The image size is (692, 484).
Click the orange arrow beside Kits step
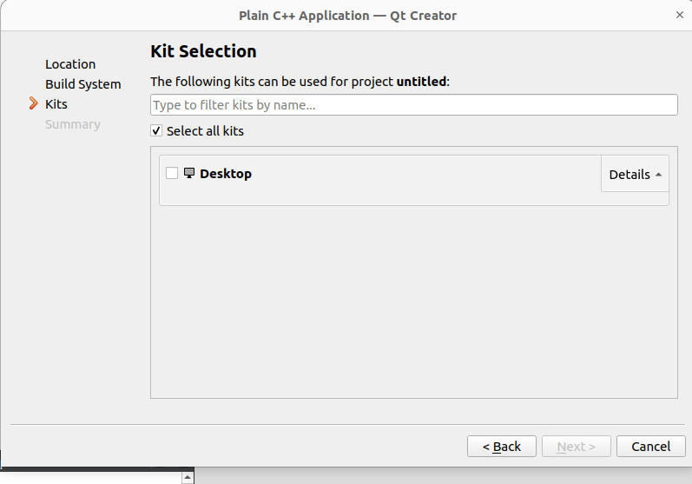[33, 104]
